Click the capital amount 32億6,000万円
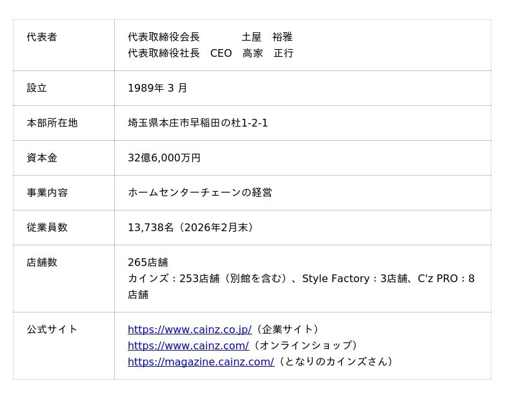Screen dimensions: 516x399 point(164,158)
